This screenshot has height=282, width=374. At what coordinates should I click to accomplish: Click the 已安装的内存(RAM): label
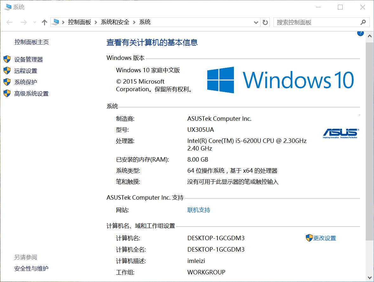tap(142, 159)
